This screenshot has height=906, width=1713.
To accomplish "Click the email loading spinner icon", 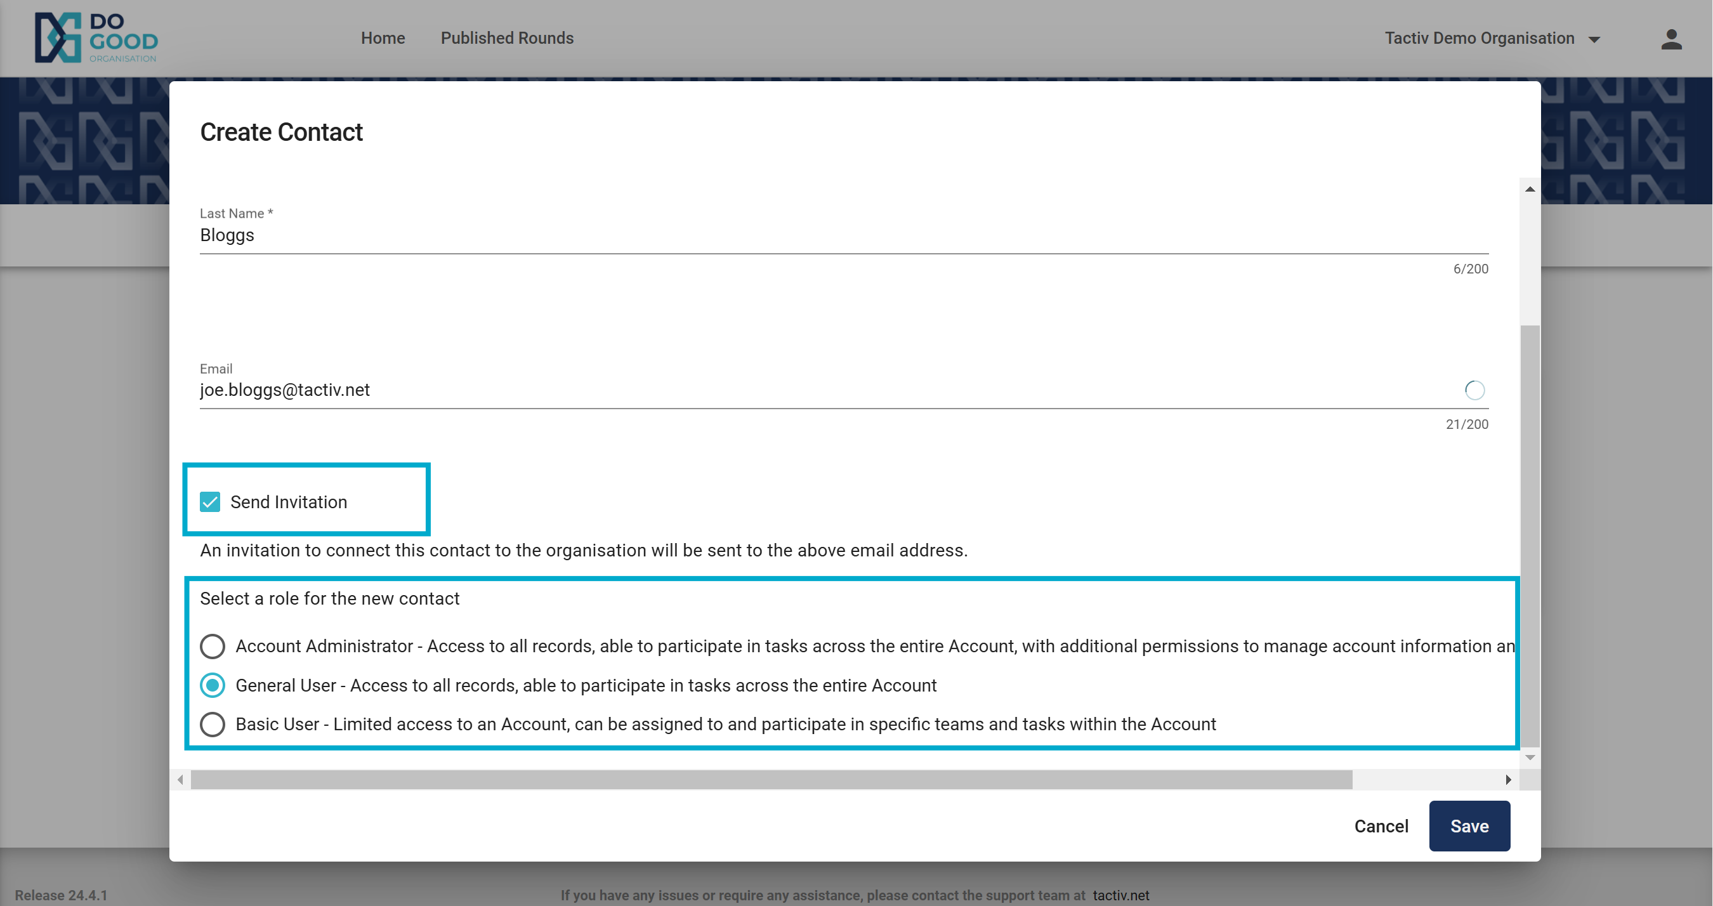I will tap(1474, 390).
